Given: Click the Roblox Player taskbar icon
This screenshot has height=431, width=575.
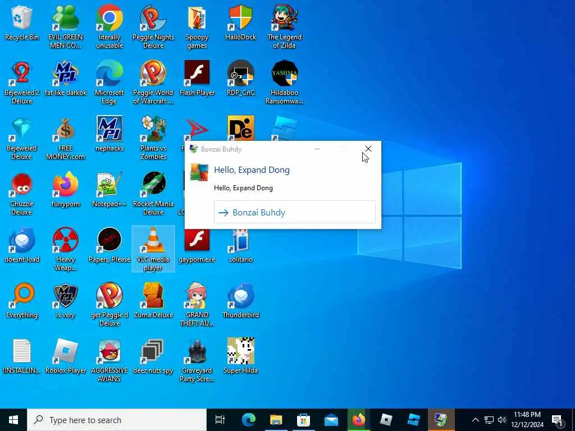Looking at the screenshot, I should point(386,420).
